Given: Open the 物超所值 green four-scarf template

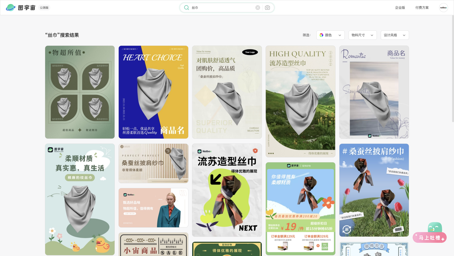Looking at the screenshot, I should coord(80,92).
